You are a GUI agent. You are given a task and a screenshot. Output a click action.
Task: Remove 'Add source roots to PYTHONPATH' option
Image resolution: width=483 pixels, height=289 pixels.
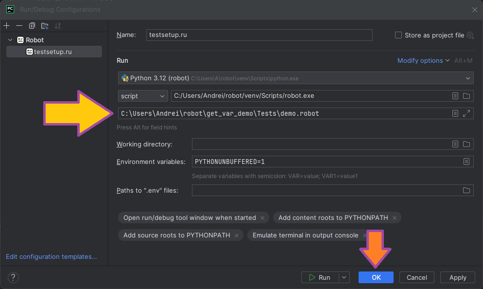(237, 235)
